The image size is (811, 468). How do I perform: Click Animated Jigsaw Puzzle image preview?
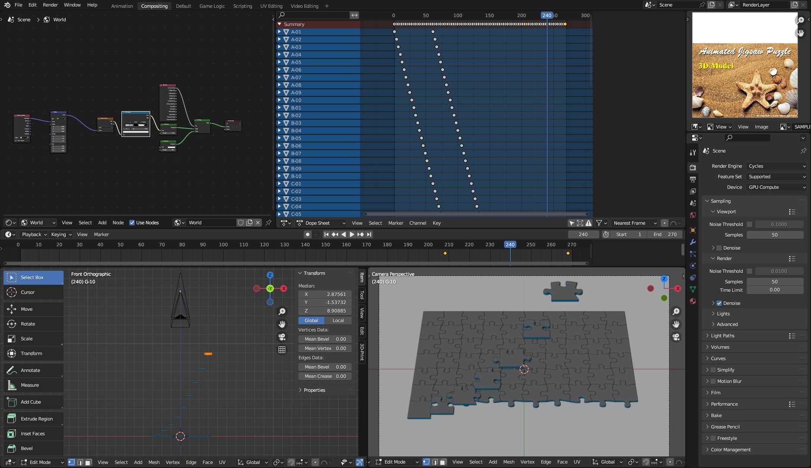[x=745, y=65]
